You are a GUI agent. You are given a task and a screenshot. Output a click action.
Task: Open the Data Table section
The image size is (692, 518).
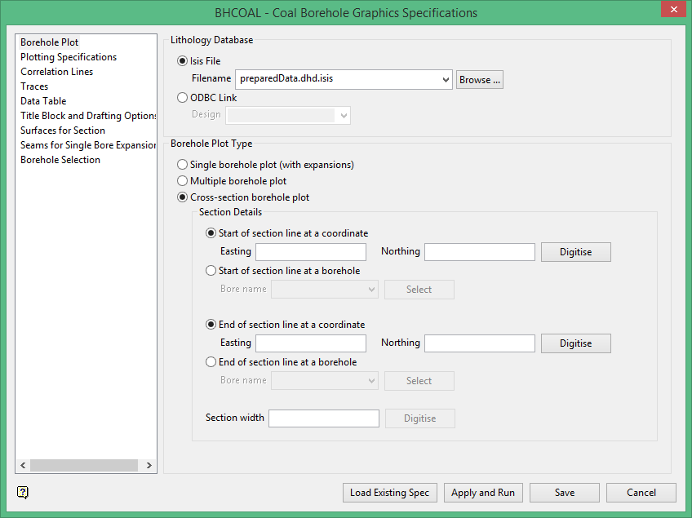(43, 101)
